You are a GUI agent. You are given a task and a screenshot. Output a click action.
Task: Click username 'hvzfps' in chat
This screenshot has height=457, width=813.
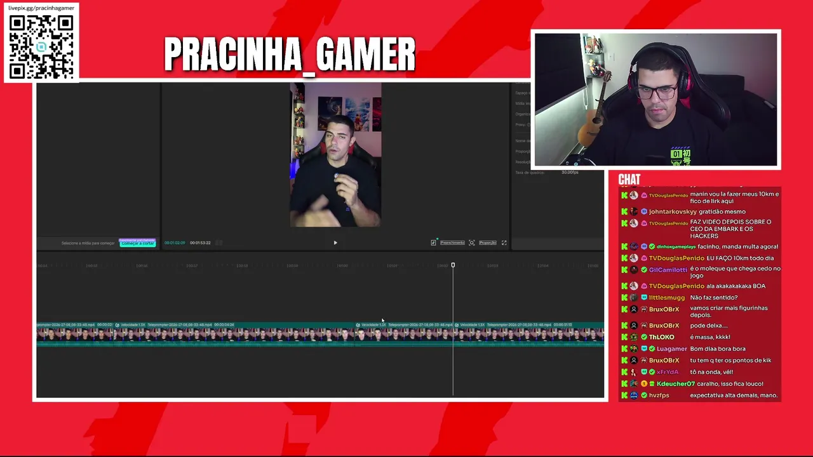pos(659,395)
